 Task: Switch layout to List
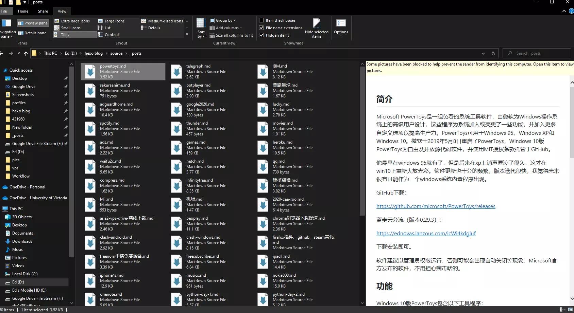pos(104,28)
